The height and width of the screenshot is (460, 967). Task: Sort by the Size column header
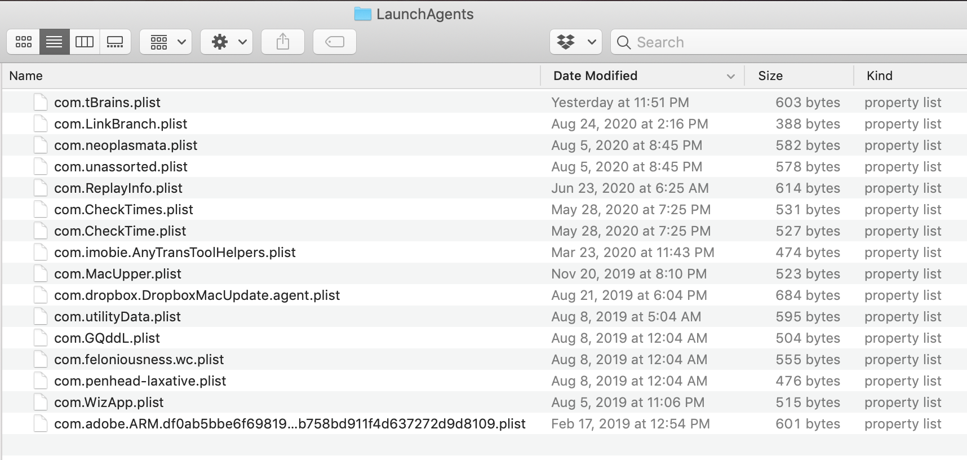pyautogui.click(x=770, y=76)
